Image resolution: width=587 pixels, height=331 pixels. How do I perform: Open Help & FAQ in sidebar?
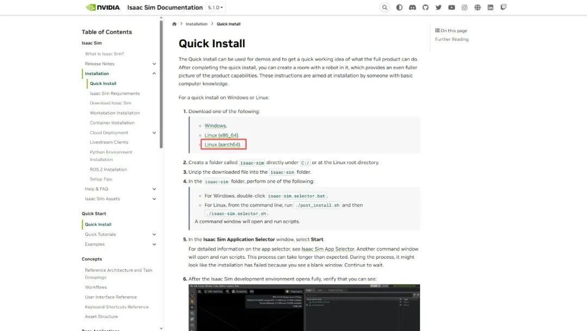96,189
